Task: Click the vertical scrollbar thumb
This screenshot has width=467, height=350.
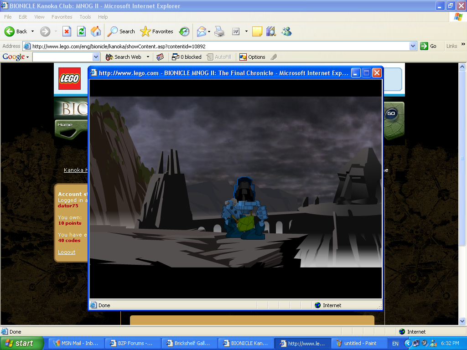Action: 462,158
